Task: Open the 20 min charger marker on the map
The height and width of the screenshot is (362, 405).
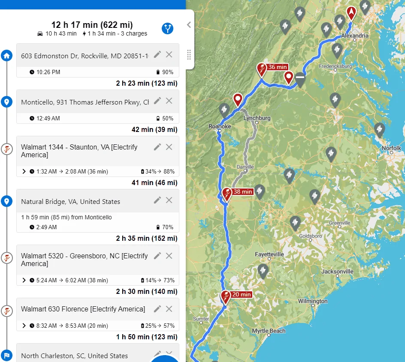Action: coord(226,297)
